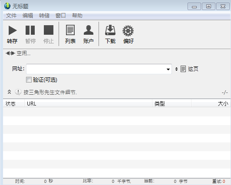Click the 停止 stop icon

(49, 30)
